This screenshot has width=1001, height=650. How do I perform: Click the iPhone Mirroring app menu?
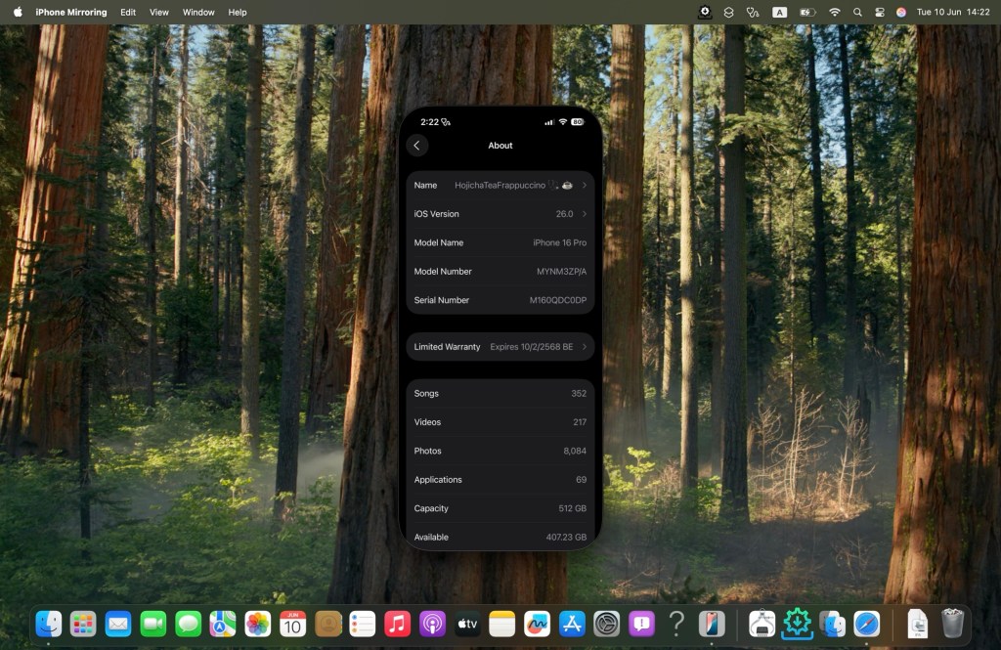tap(71, 12)
